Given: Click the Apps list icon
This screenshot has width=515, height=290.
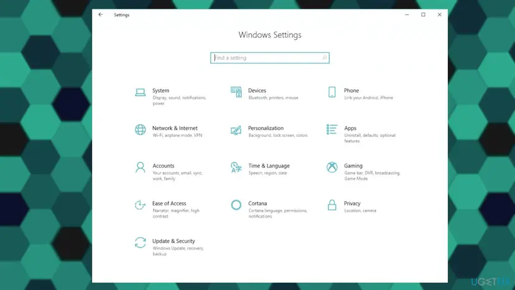Looking at the screenshot, I should coord(332,129).
